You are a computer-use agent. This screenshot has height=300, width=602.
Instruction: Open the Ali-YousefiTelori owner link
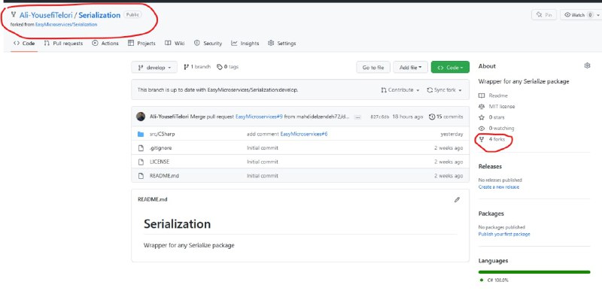pos(46,15)
